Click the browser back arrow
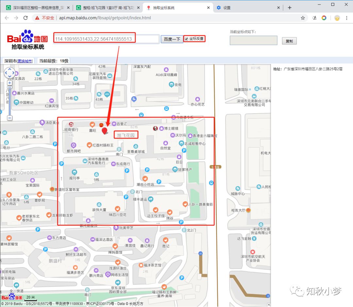 click(7, 18)
